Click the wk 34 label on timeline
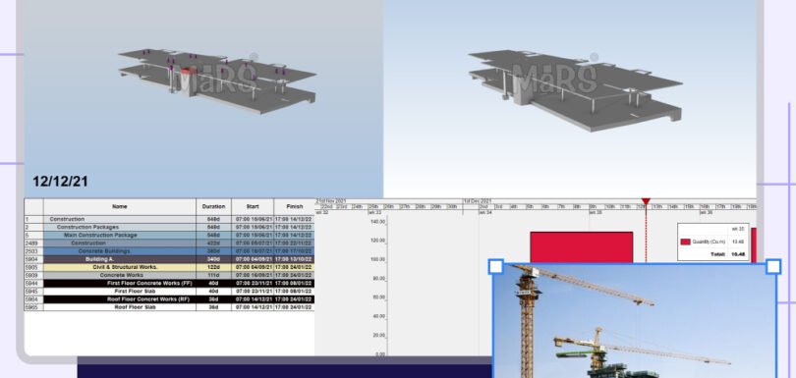The image size is (796, 378). pyautogui.click(x=485, y=213)
